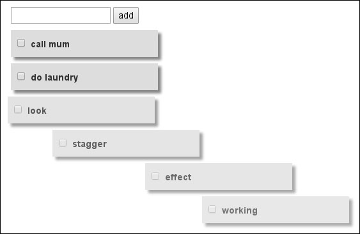Check the 'call mum' checkbox
360x234 pixels.
pos(21,43)
